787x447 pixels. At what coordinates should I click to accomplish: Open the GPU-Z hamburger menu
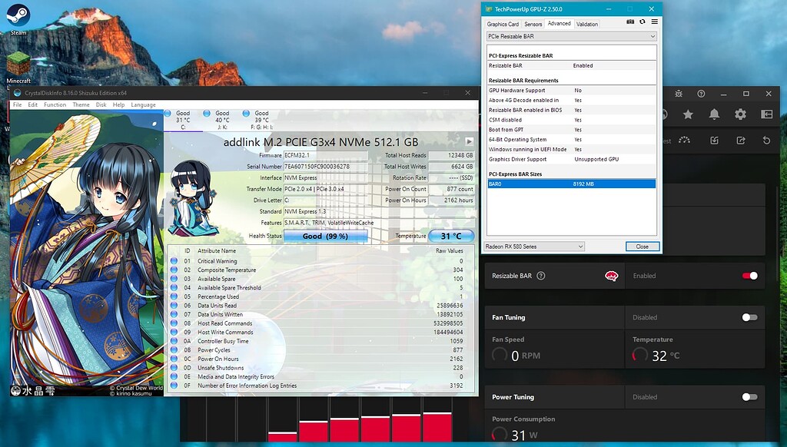coord(655,22)
